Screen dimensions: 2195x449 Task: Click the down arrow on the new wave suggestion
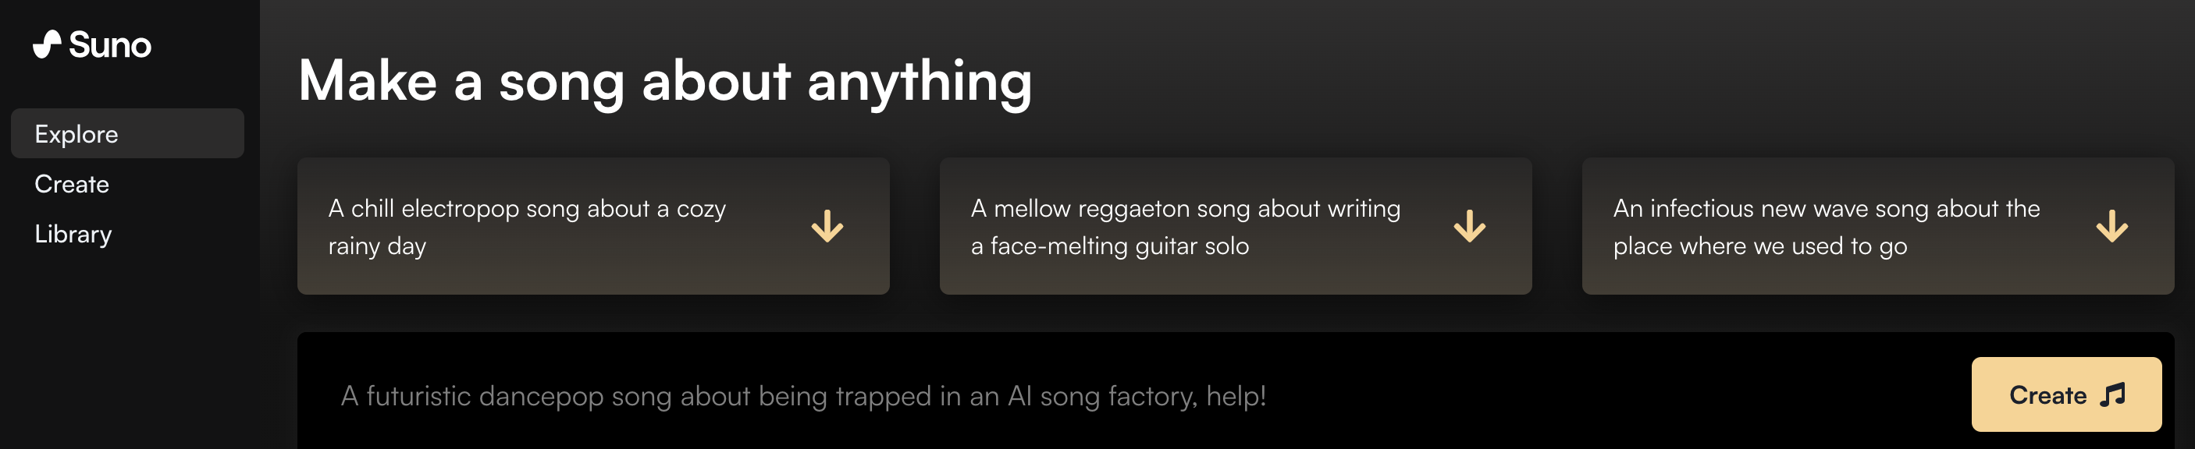pyautogui.click(x=2111, y=227)
